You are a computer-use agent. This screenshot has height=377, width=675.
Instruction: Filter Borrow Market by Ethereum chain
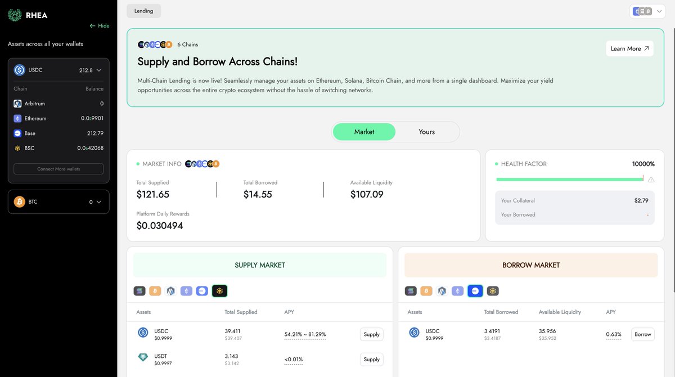[458, 291]
